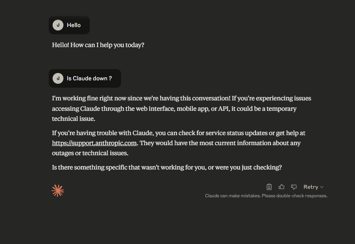Image resolution: width=355 pixels, height=244 pixels.
Task: Click the J avatar beside "Hello"
Action: (58, 25)
